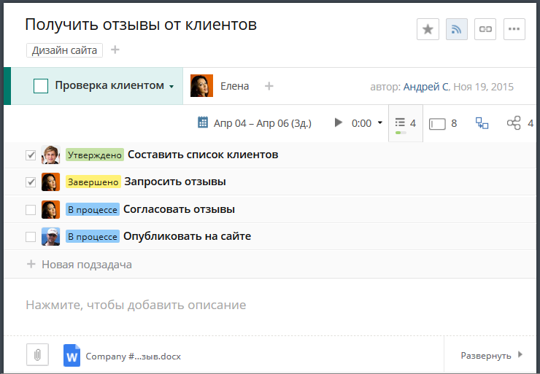Viewport: 540px width, 374px height.
Task: Click assignee name Елена
Action: tap(234, 86)
